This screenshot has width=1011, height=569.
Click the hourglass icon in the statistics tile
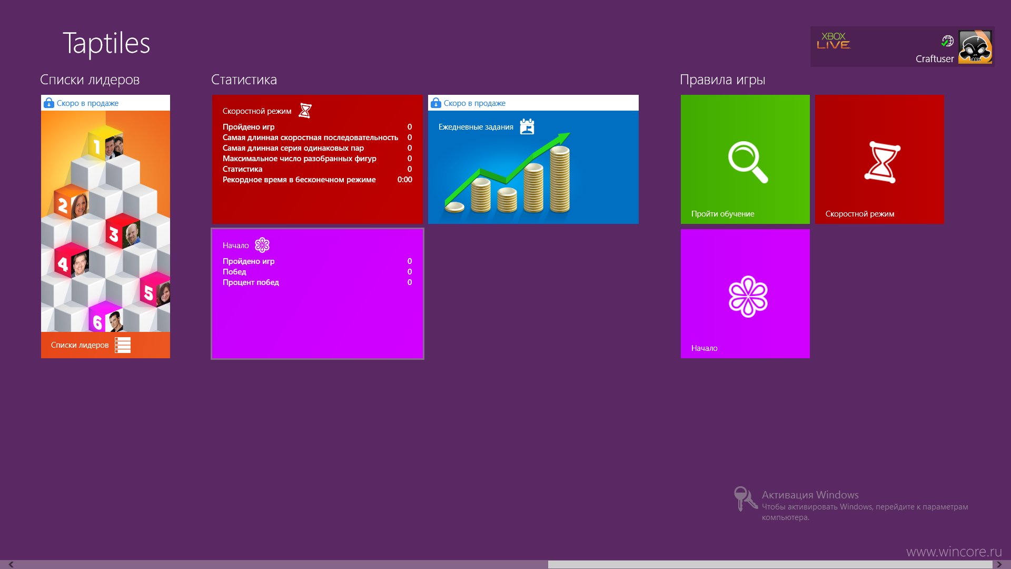point(305,111)
